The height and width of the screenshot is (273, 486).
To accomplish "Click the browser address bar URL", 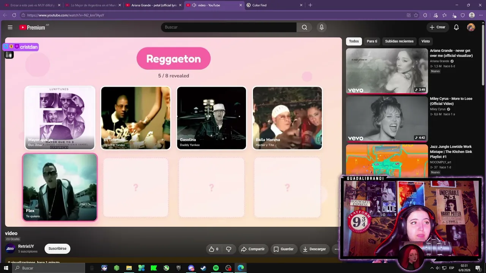I will (x=65, y=15).
